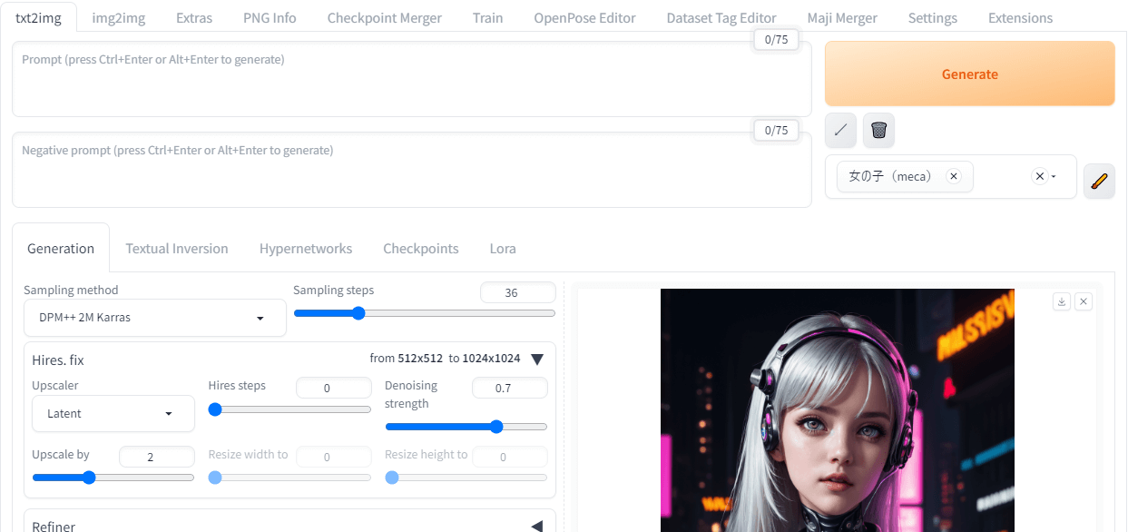Viewport: 1128px width, 532px height.
Task: Go to the Extensions tab
Action: (1020, 18)
